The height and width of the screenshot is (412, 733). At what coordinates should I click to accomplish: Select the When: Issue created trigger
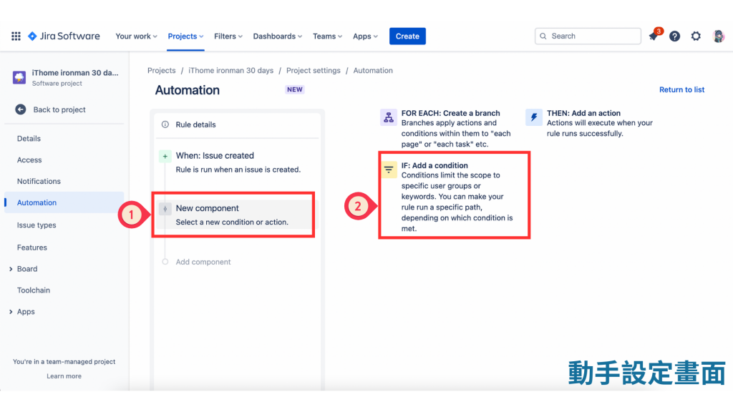click(238, 162)
